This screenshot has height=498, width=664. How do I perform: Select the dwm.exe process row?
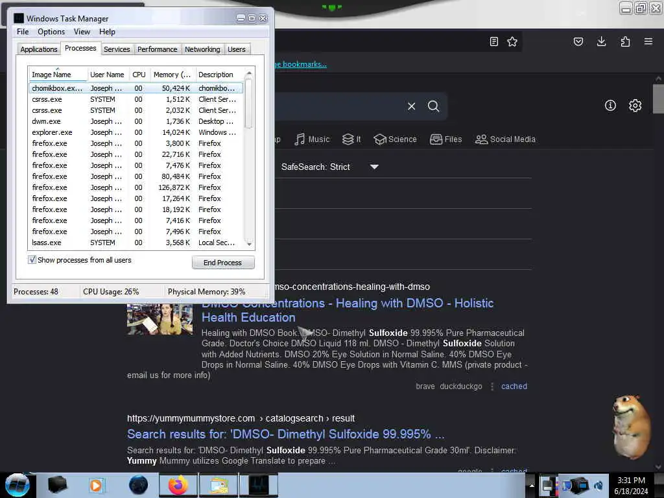136,121
